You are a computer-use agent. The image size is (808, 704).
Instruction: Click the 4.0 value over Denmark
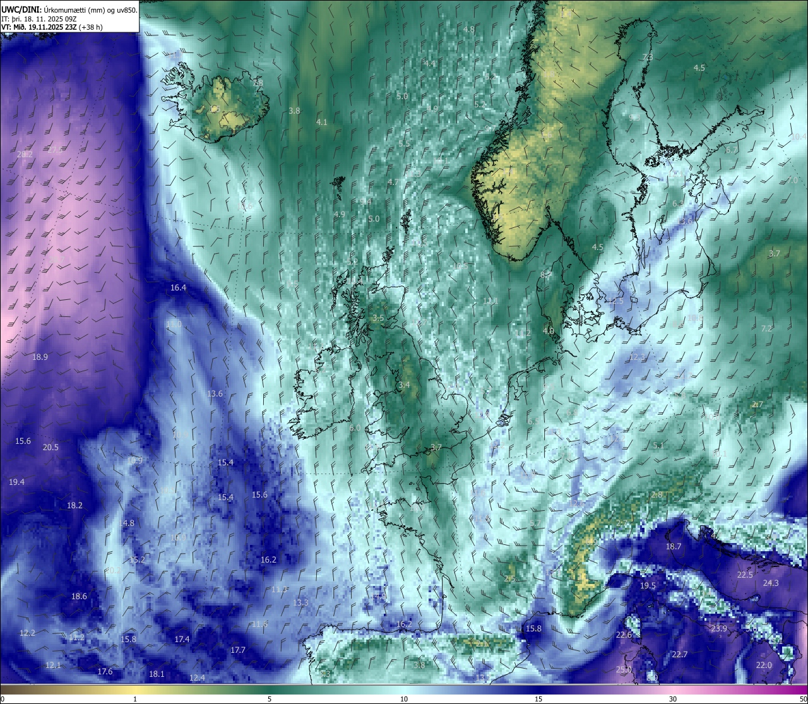pyautogui.click(x=549, y=331)
